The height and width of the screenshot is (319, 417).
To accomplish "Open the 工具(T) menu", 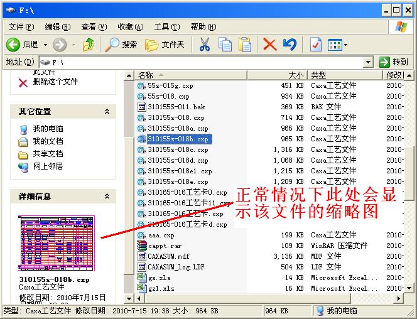I will click(x=166, y=27).
